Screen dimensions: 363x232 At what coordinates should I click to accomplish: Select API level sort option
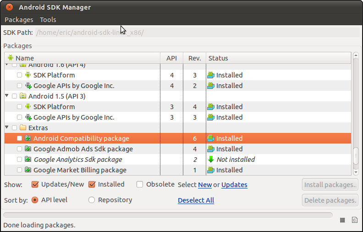pyautogui.click(x=35, y=200)
